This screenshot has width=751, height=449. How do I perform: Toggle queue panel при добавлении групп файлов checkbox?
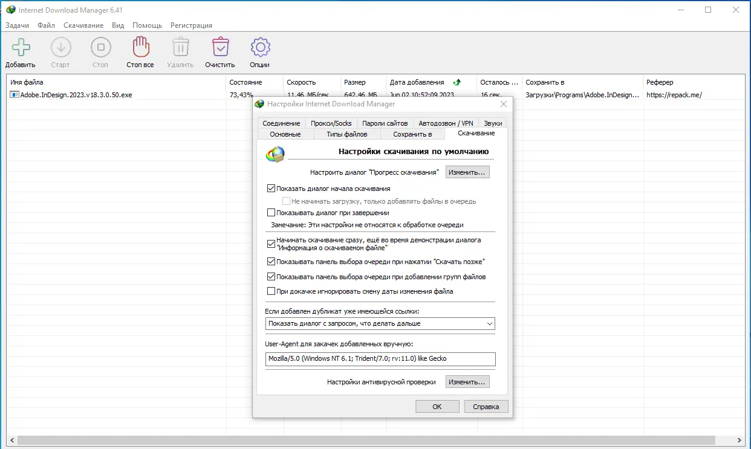271,277
